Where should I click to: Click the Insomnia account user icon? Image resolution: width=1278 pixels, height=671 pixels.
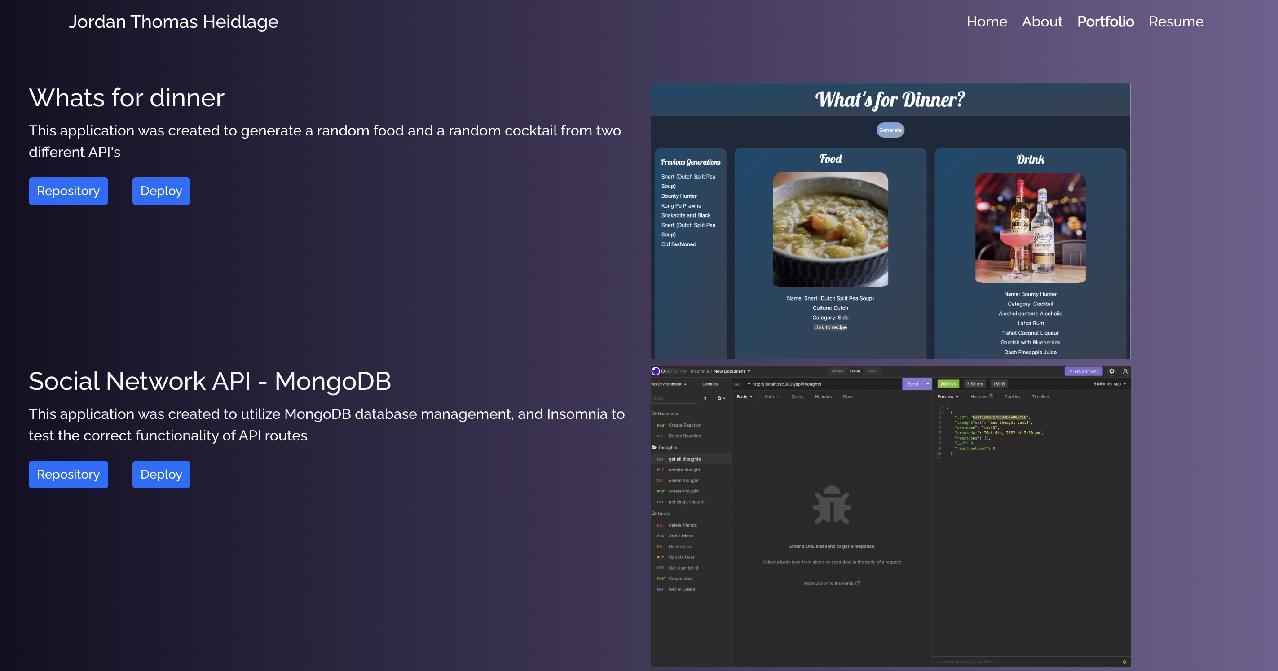tap(1125, 371)
